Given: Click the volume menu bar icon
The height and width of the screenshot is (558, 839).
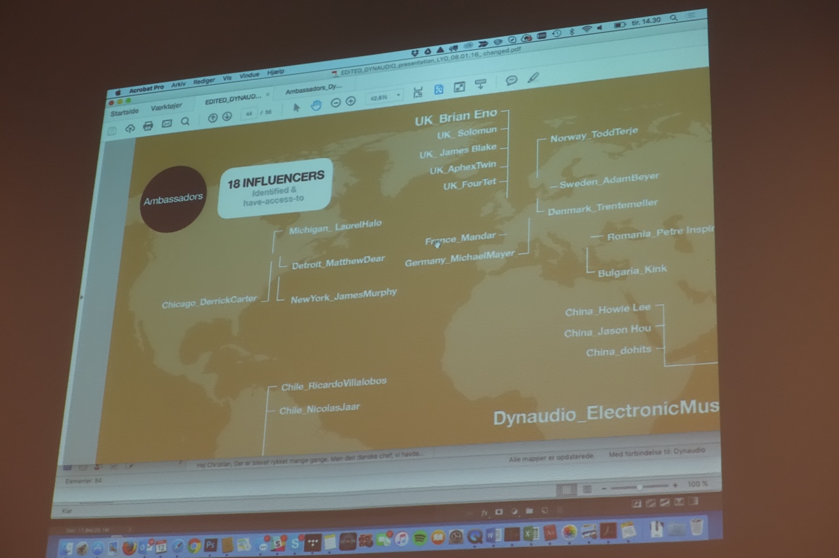Looking at the screenshot, I should pos(600,27).
